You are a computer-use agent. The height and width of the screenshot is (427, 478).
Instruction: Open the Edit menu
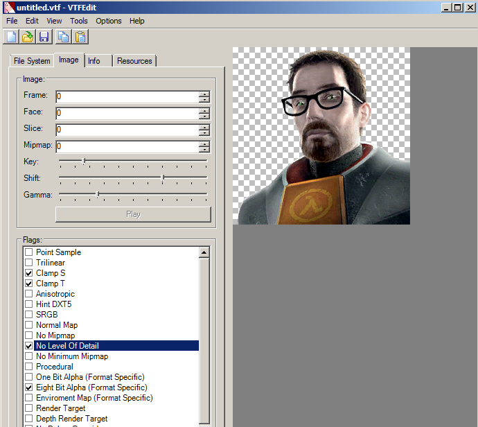click(32, 21)
